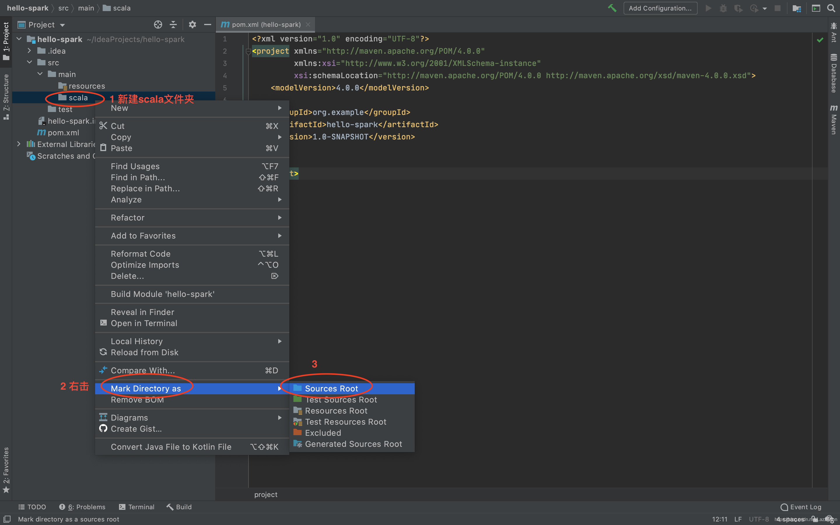The width and height of the screenshot is (840, 525).
Task: Select Reveal in Finder
Action: pos(192,312)
